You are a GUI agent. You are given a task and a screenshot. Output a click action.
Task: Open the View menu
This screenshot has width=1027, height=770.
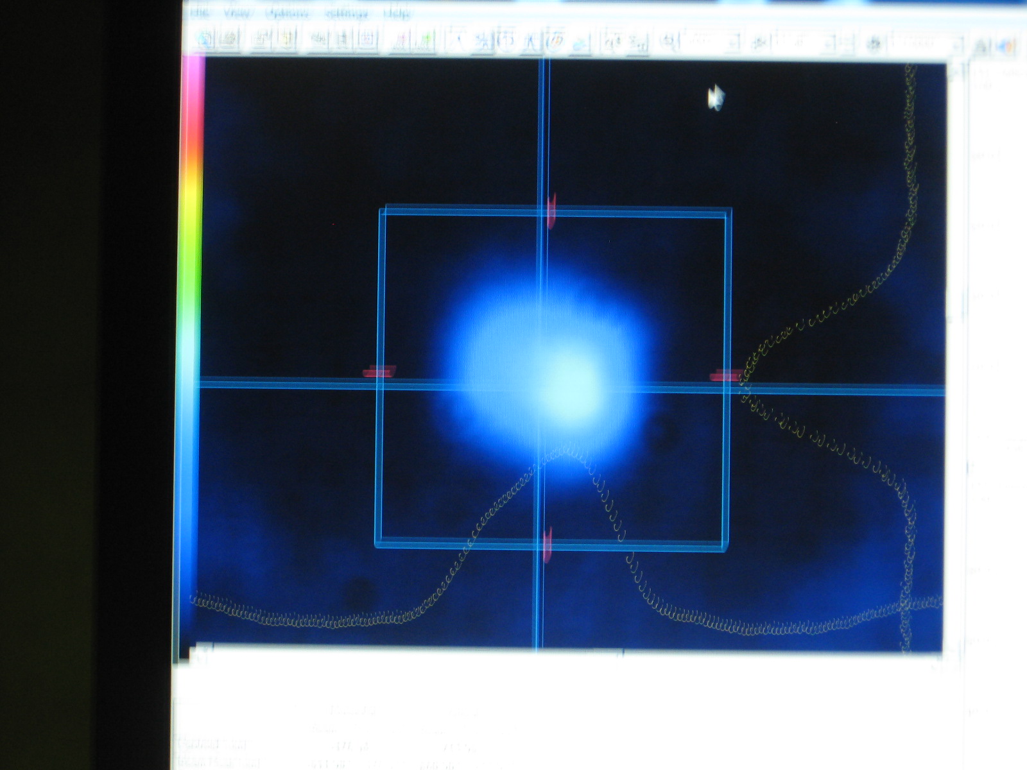(x=237, y=12)
